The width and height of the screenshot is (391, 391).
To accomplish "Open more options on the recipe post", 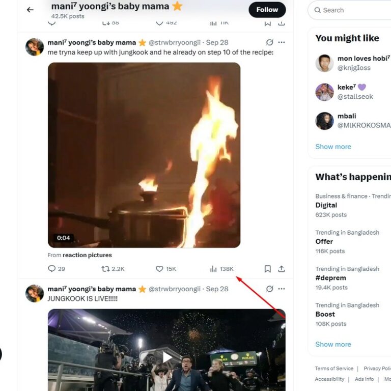I will (x=282, y=42).
